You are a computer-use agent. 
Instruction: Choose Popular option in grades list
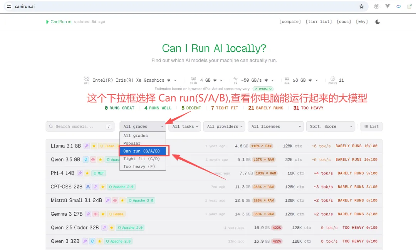coord(143,143)
